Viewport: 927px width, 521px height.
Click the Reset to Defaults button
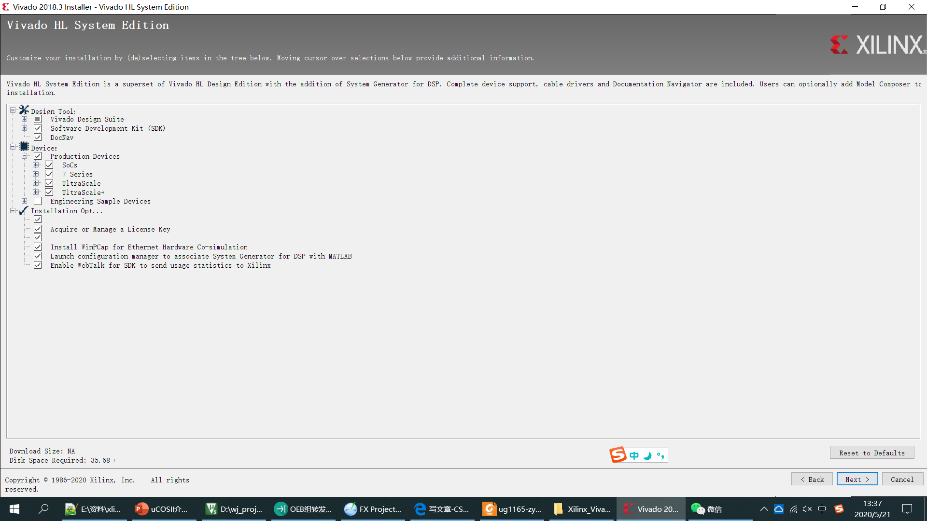click(871, 452)
